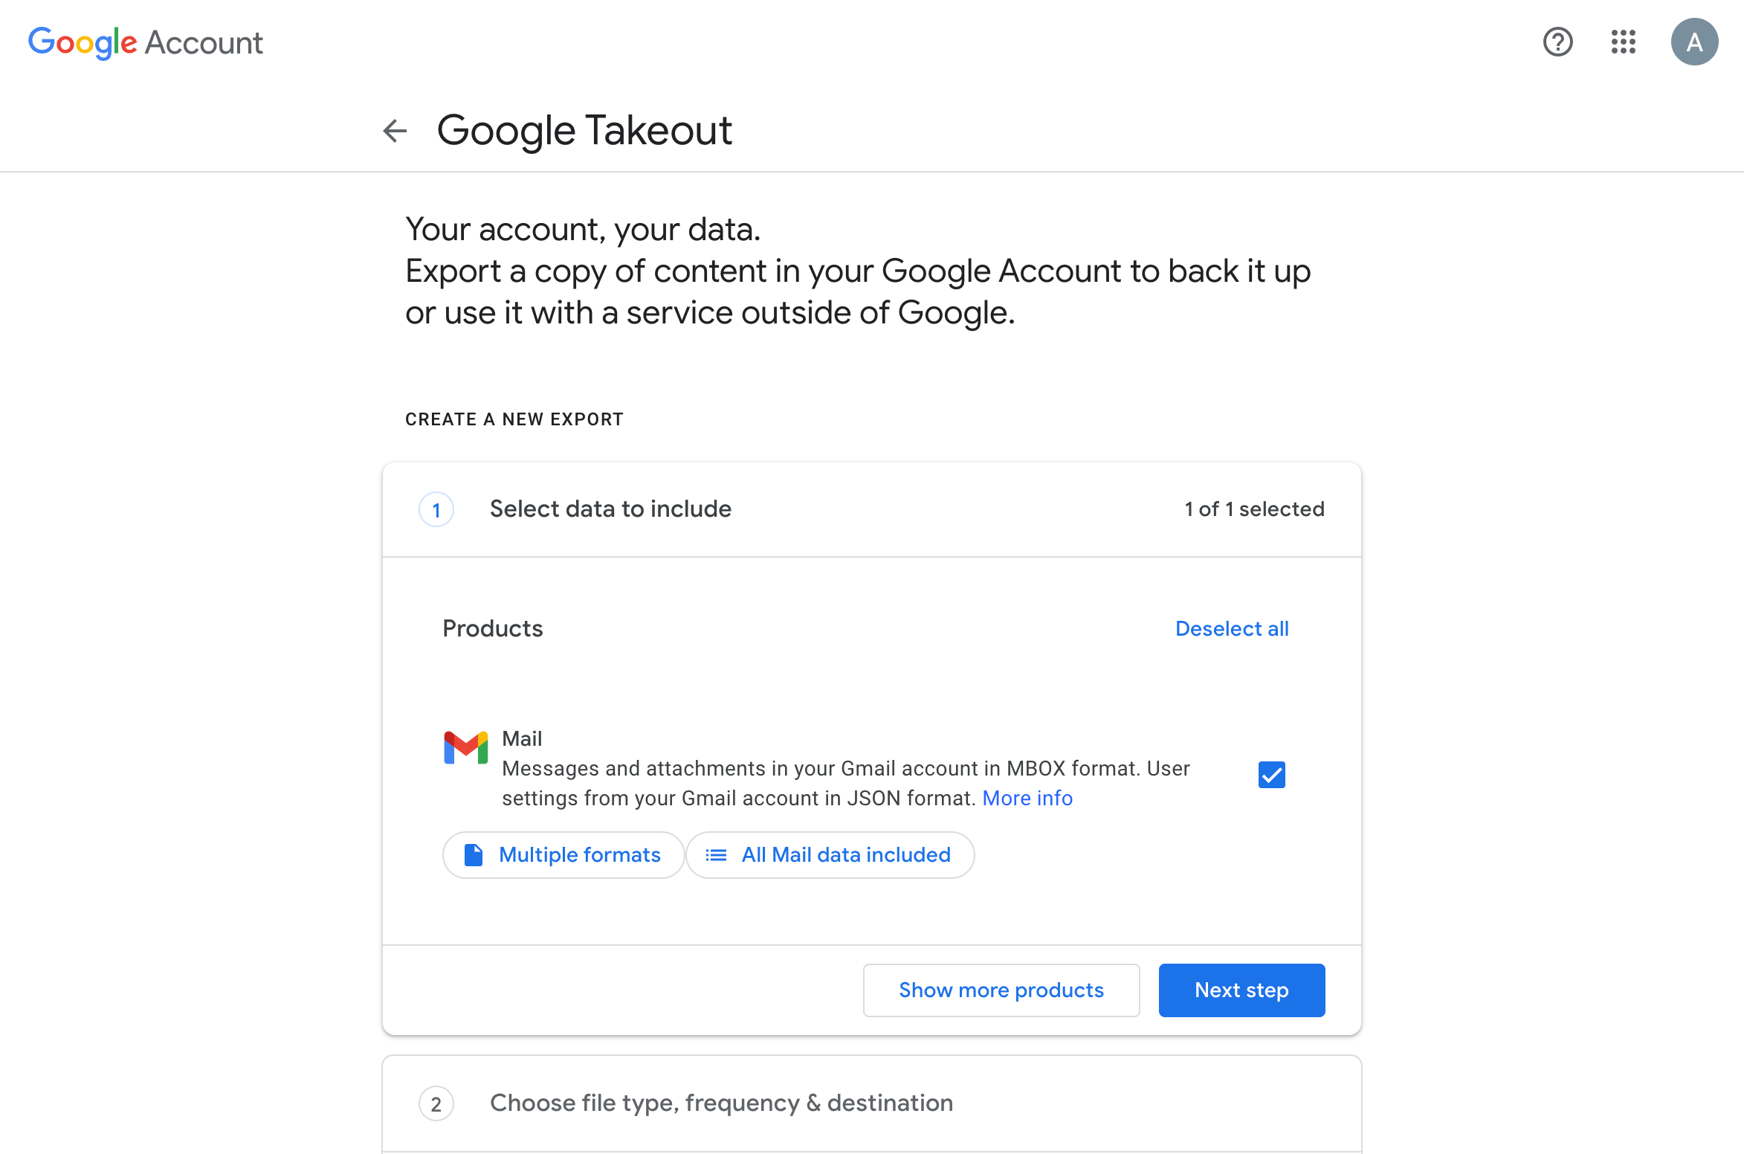Open the Multiple formats options
The height and width of the screenshot is (1154, 1744).
click(x=563, y=854)
